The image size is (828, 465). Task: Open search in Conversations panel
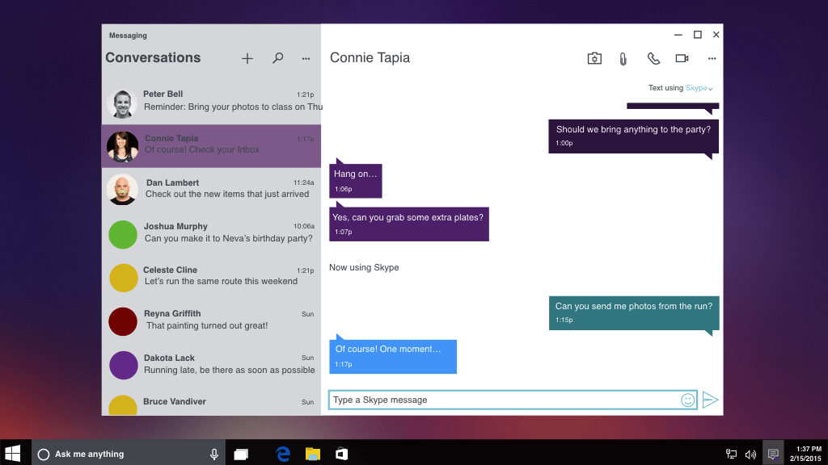coord(278,58)
